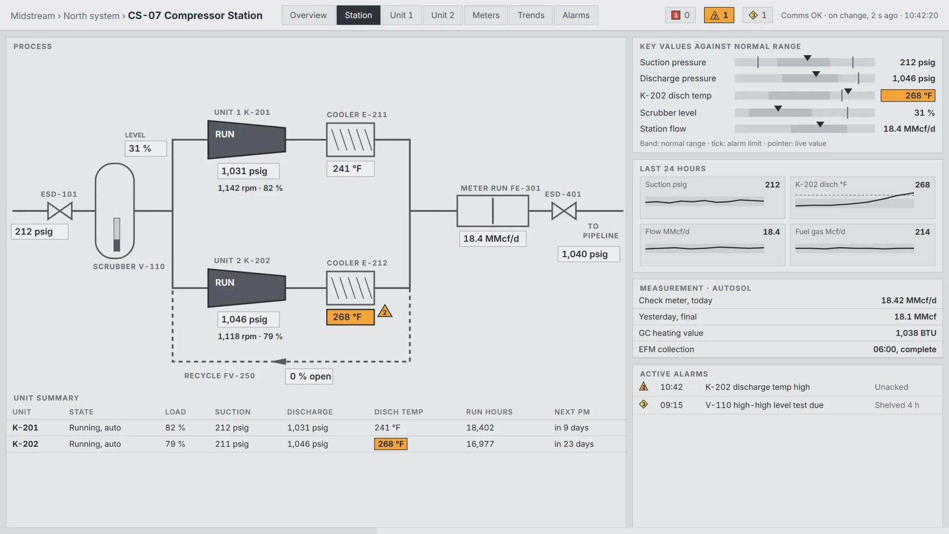Select the Unit 1 K-201 compressor symbol
Screen dimensions: 949x534
pyautogui.click(x=247, y=140)
